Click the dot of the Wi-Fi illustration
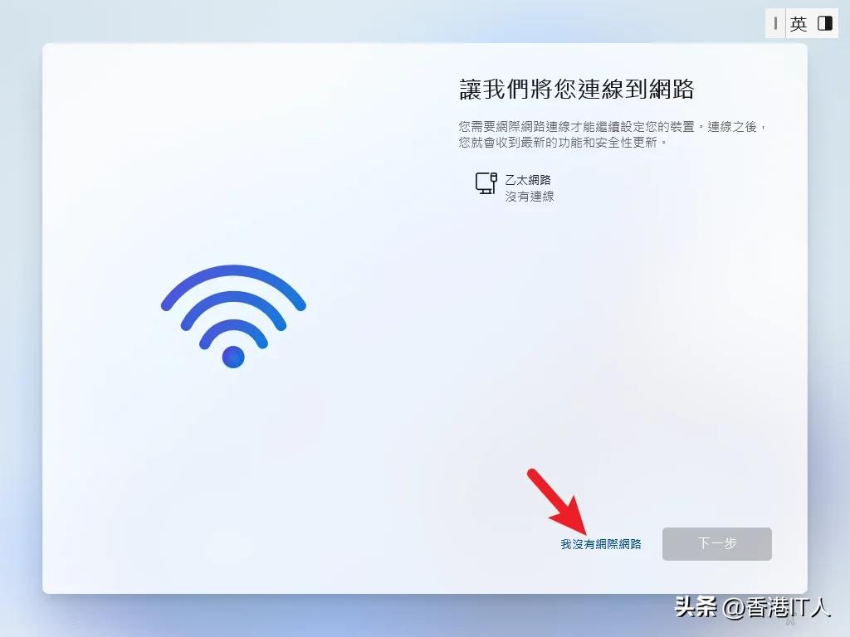The image size is (850, 637). pyautogui.click(x=233, y=357)
